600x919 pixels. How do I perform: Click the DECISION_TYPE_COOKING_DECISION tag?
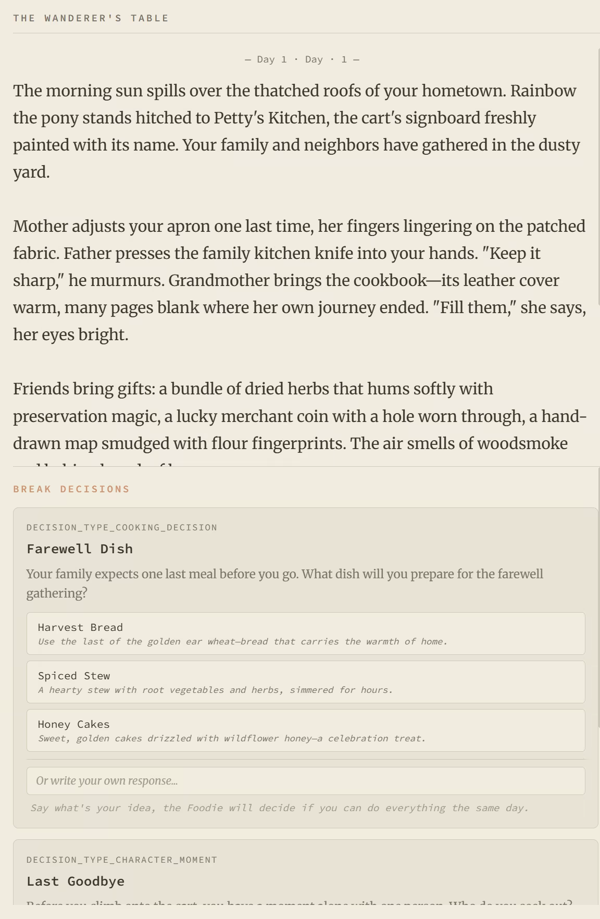point(122,527)
